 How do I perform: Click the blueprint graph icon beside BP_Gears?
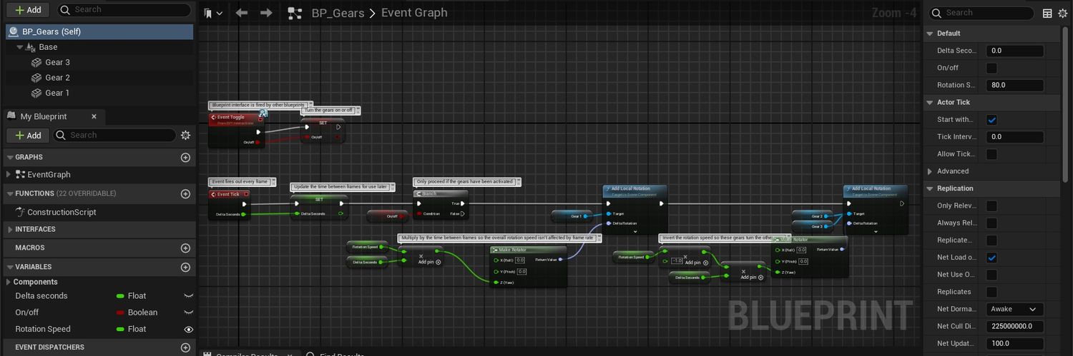click(294, 13)
